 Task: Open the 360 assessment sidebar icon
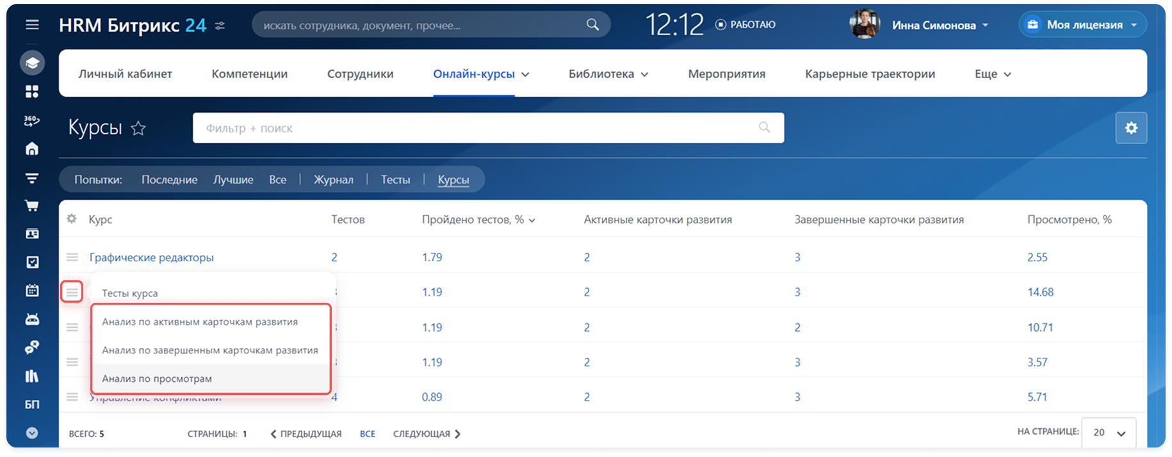pyautogui.click(x=32, y=120)
